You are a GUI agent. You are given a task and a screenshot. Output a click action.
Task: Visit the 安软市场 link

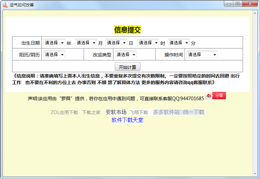point(116,112)
